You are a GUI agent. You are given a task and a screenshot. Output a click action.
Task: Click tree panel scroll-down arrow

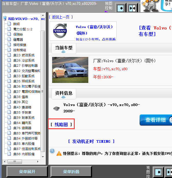point(43,157)
